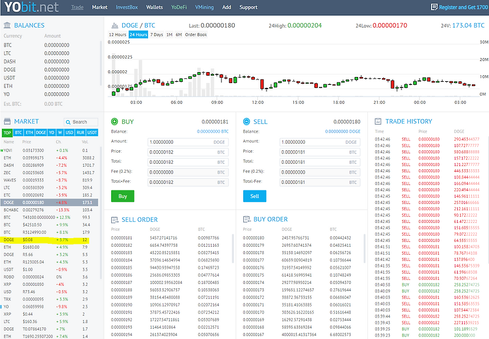
Task: Click sell order price 0.00000185
Action: tap(121, 268)
